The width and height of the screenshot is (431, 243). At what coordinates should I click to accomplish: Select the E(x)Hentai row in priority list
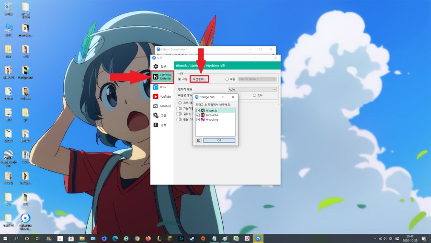[x=215, y=115]
